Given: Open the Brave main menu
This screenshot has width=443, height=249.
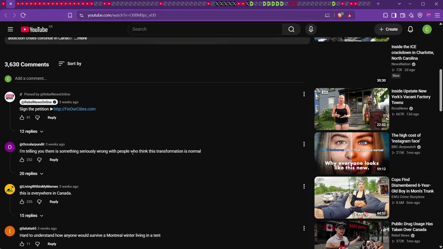Looking at the screenshot, I should tap(437, 15).
